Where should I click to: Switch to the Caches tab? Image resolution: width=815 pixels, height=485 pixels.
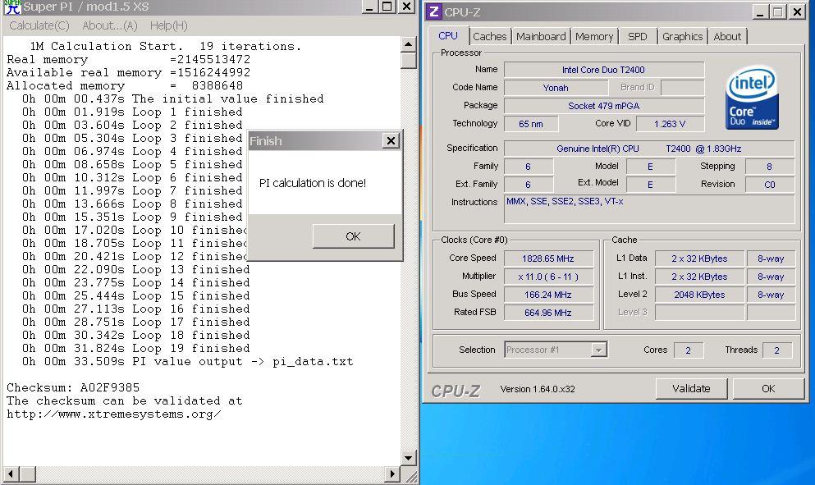click(489, 36)
